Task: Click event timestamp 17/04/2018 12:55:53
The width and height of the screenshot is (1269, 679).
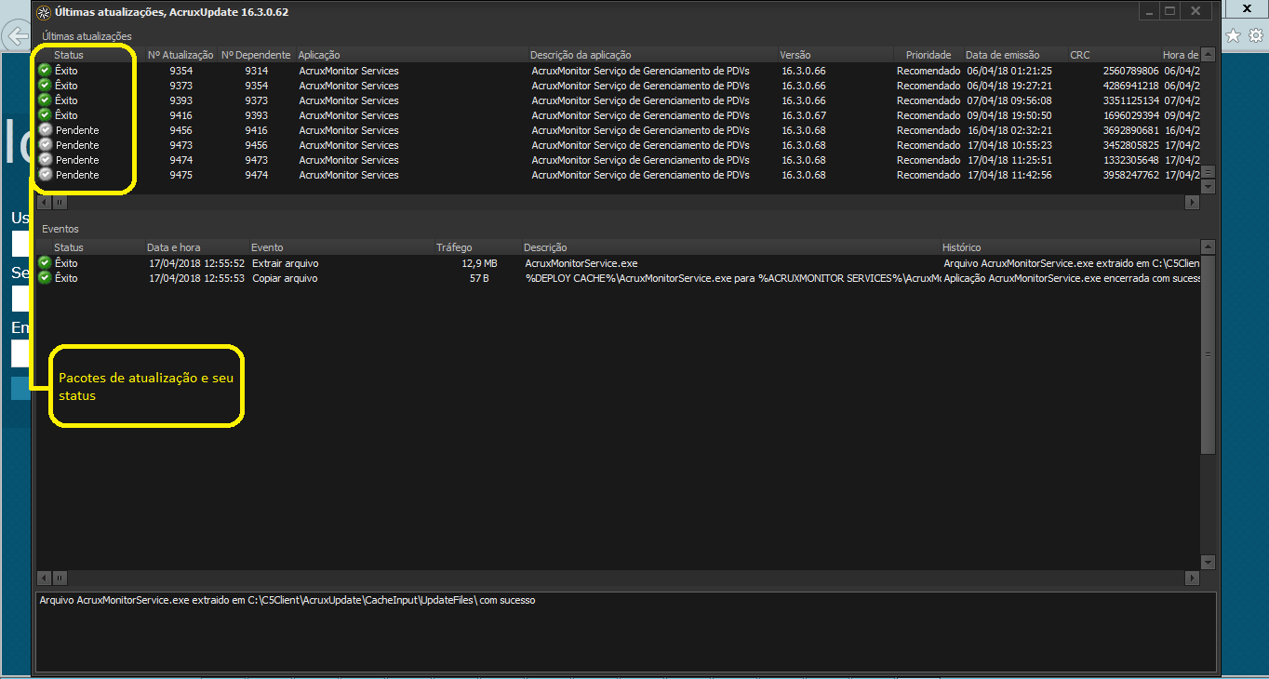Action: coord(197,278)
